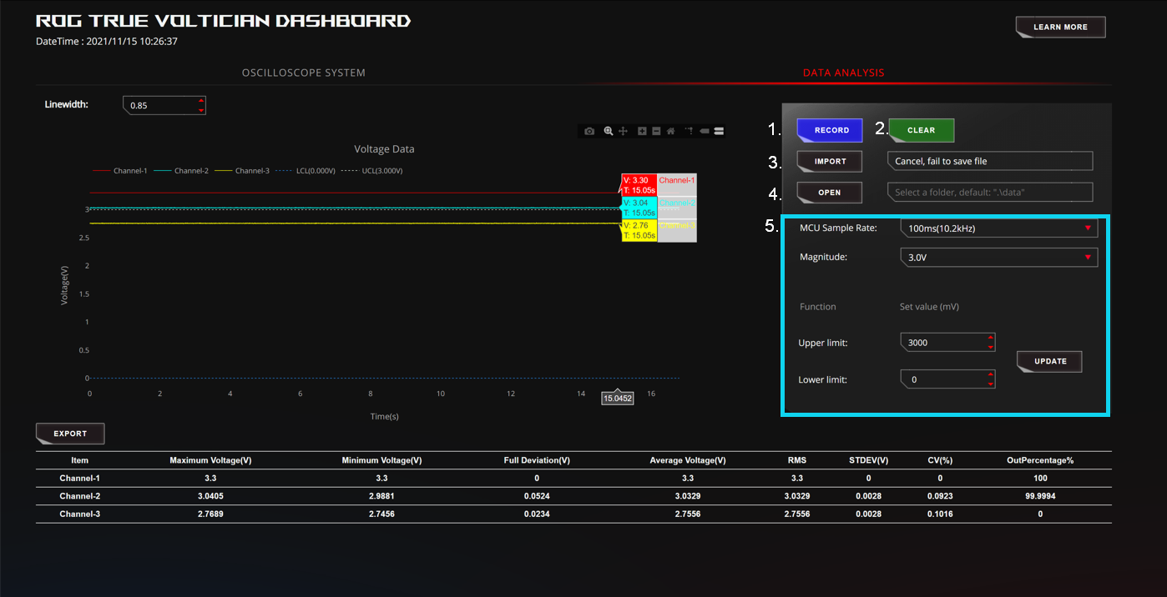Viewport: 1167px width, 597px height.
Task: Click the LEARN MORE button
Action: pyautogui.click(x=1060, y=27)
